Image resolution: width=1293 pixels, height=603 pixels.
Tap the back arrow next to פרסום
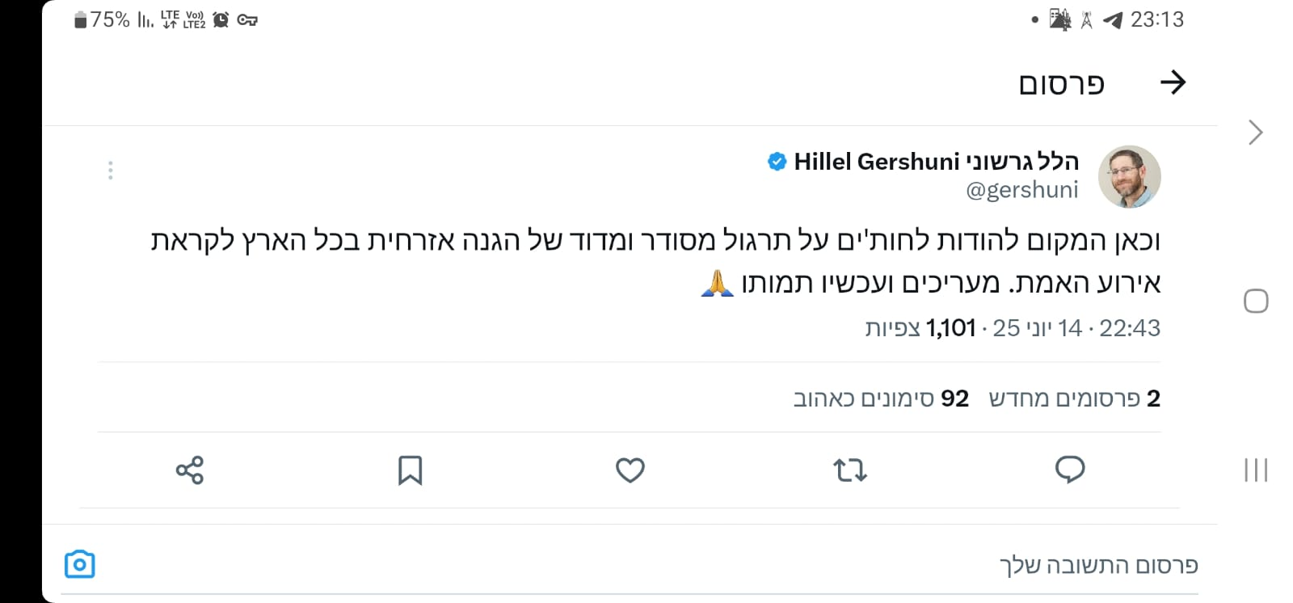pyautogui.click(x=1172, y=82)
